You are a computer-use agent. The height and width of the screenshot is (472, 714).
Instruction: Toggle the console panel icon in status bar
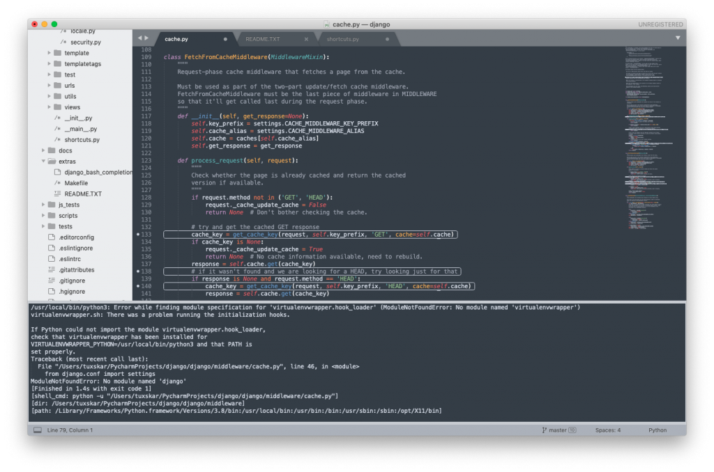pos(36,430)
